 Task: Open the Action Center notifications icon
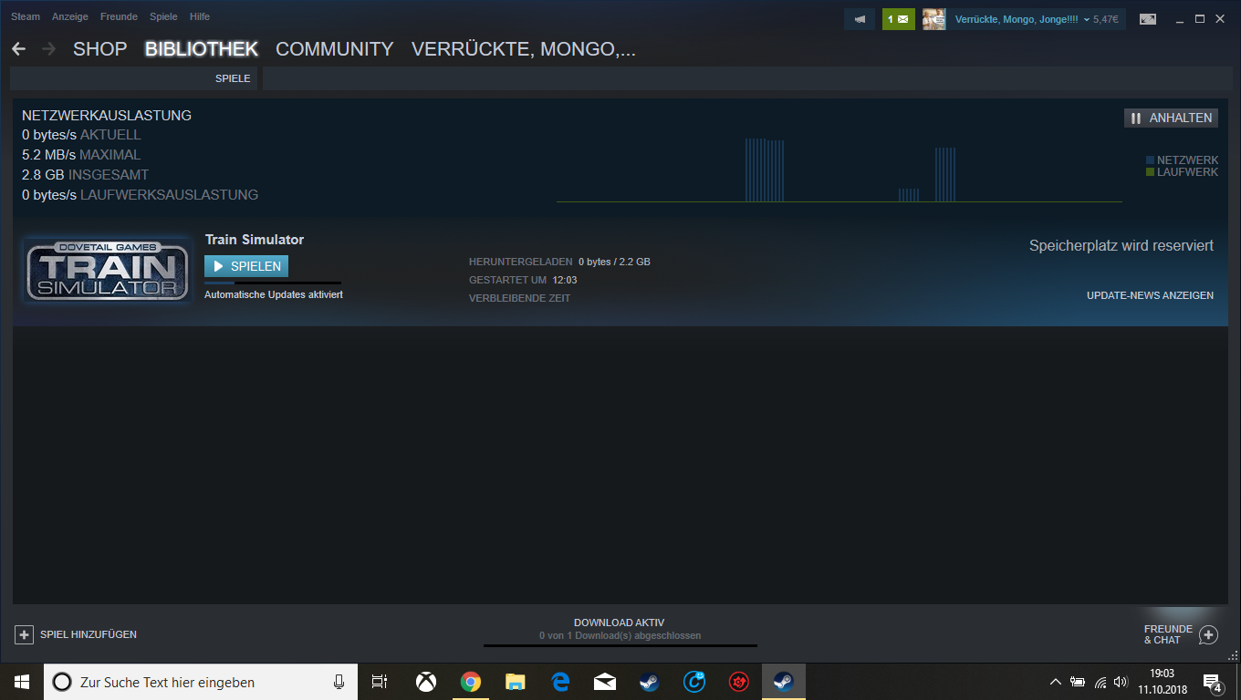(x=1213, y=682)
